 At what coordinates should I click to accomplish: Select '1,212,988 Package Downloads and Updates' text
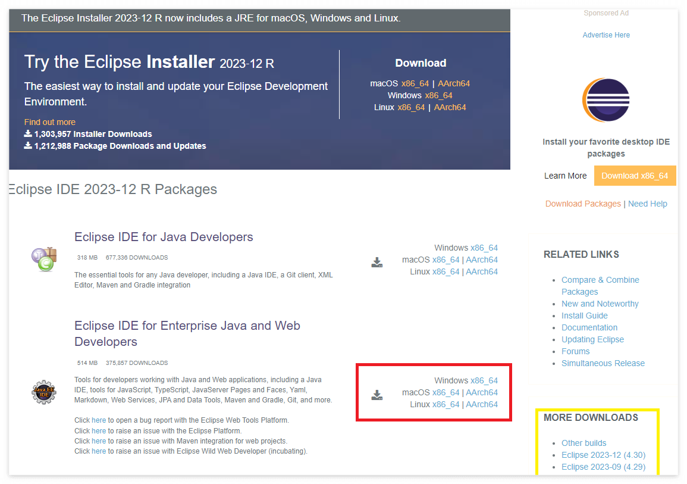120,146
